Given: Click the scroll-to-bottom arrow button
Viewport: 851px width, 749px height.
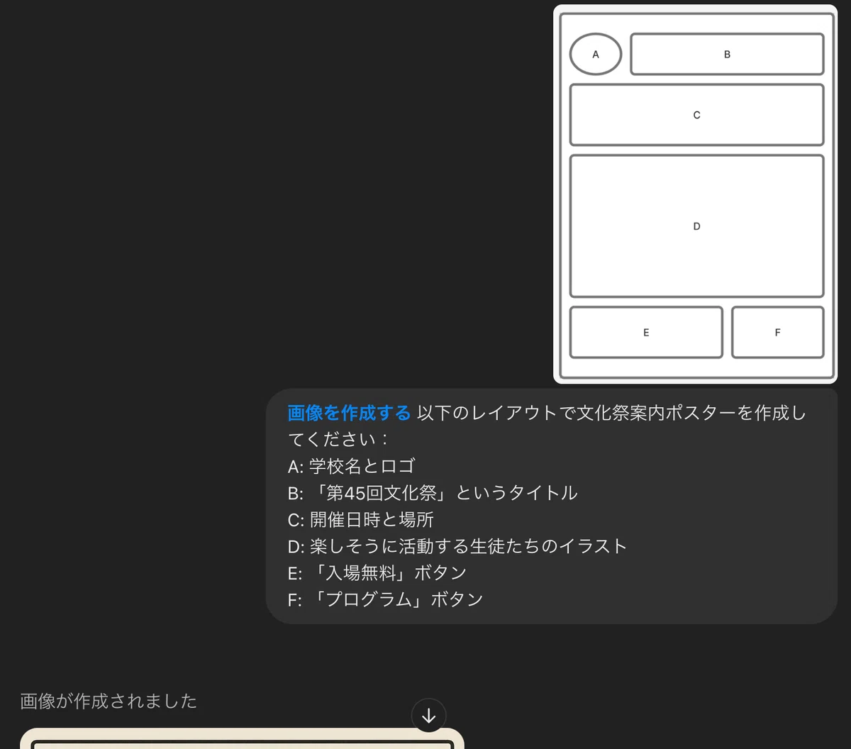Looking at the screenshot, I should (x=428, y=715).
